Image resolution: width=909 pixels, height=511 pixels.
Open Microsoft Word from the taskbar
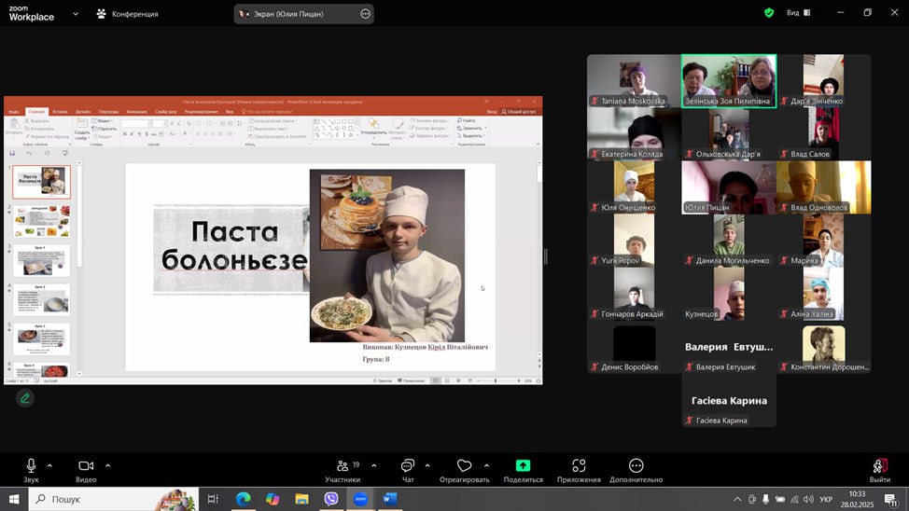389,499
